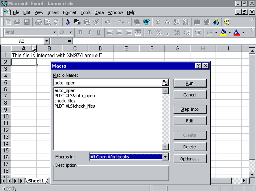This screenshot has height=192, width=256.
Task: Open the Font Color dropdown arrow
Action: [x=243, y=32]
